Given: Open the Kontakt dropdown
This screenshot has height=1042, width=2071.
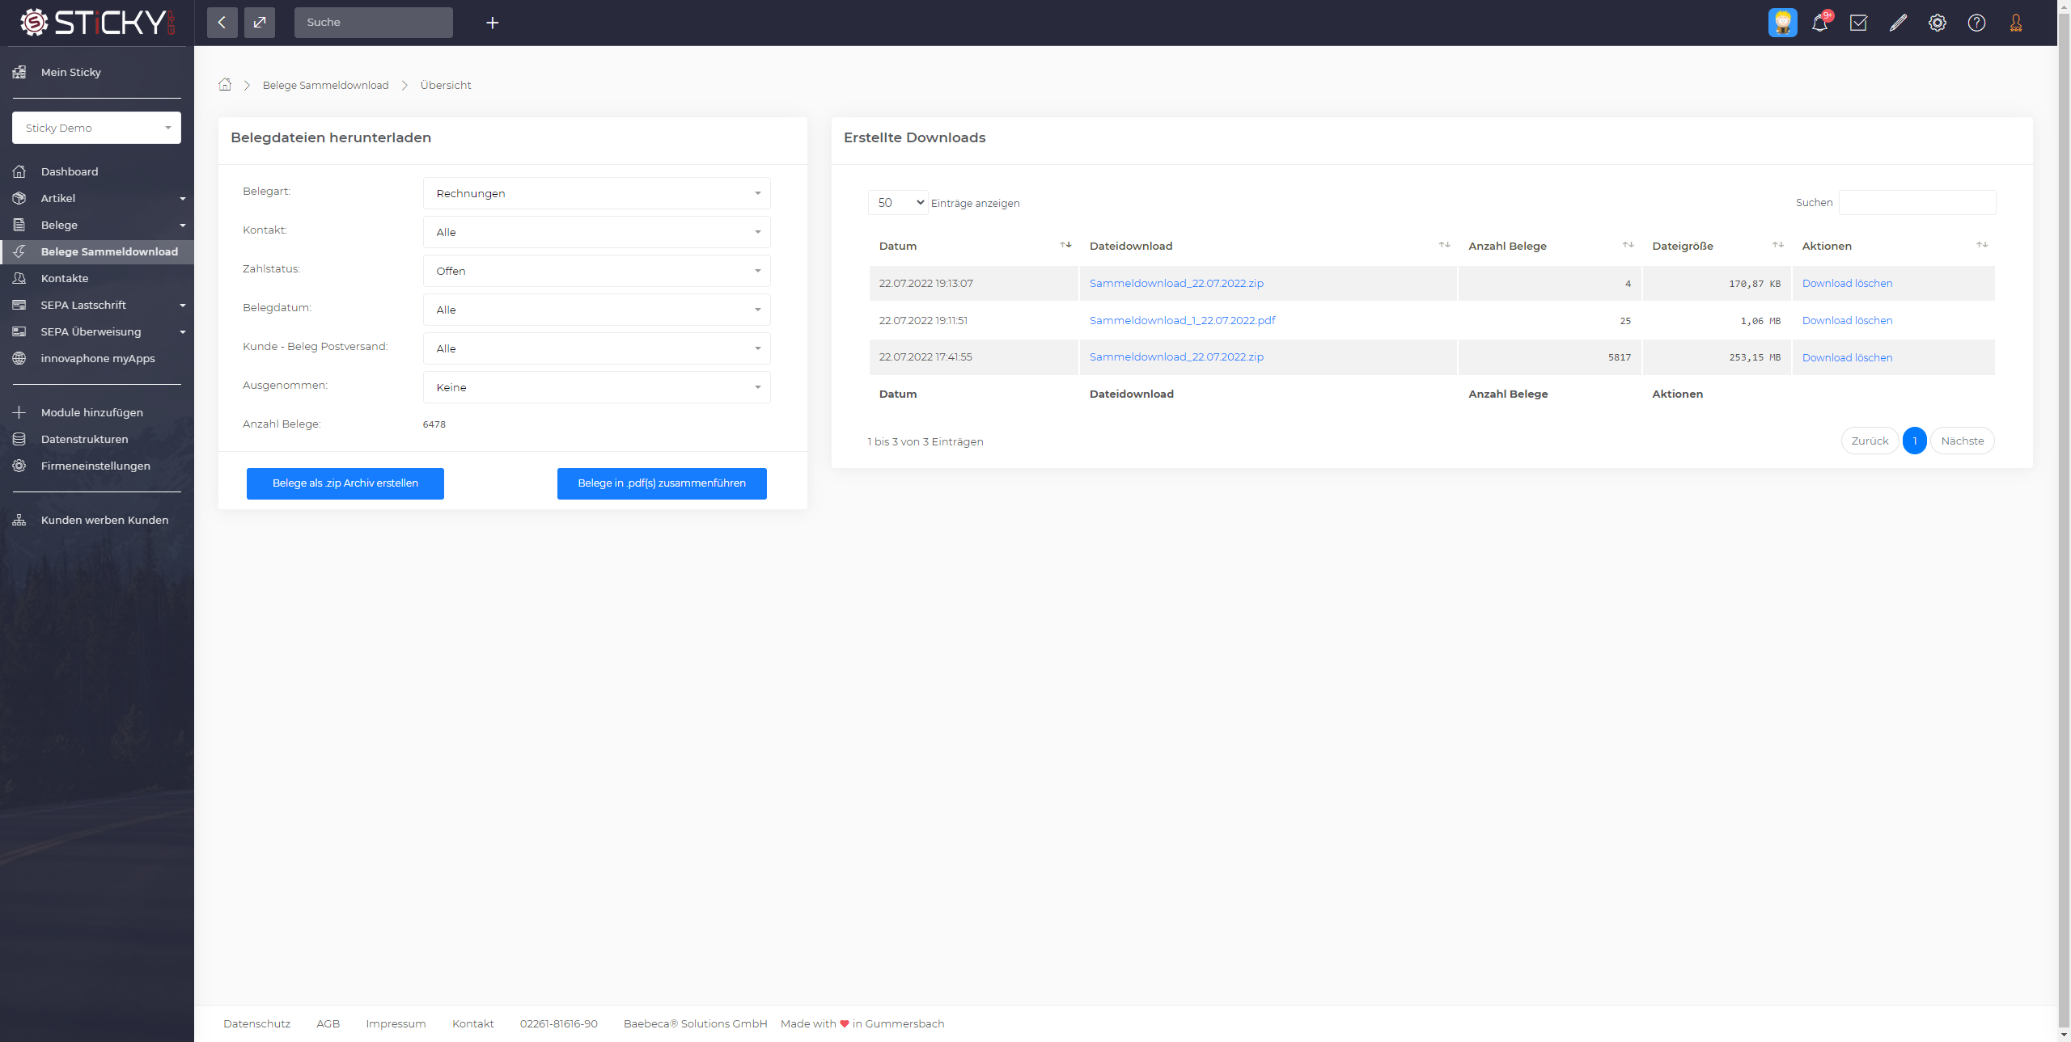Looking at the screenshot, I should click(596, 232).
